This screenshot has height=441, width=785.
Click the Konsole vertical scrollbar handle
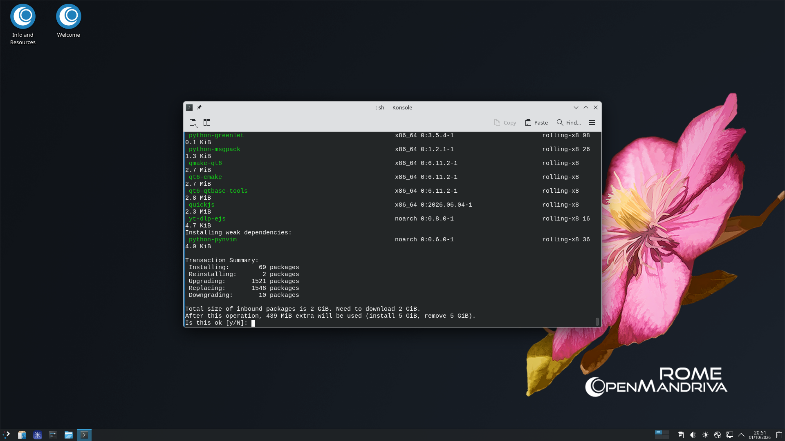[597, 322]
